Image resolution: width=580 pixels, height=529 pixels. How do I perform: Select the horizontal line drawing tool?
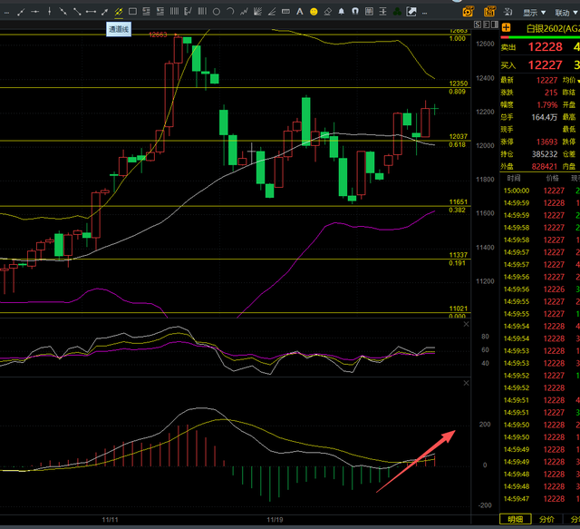click(34, 12)
